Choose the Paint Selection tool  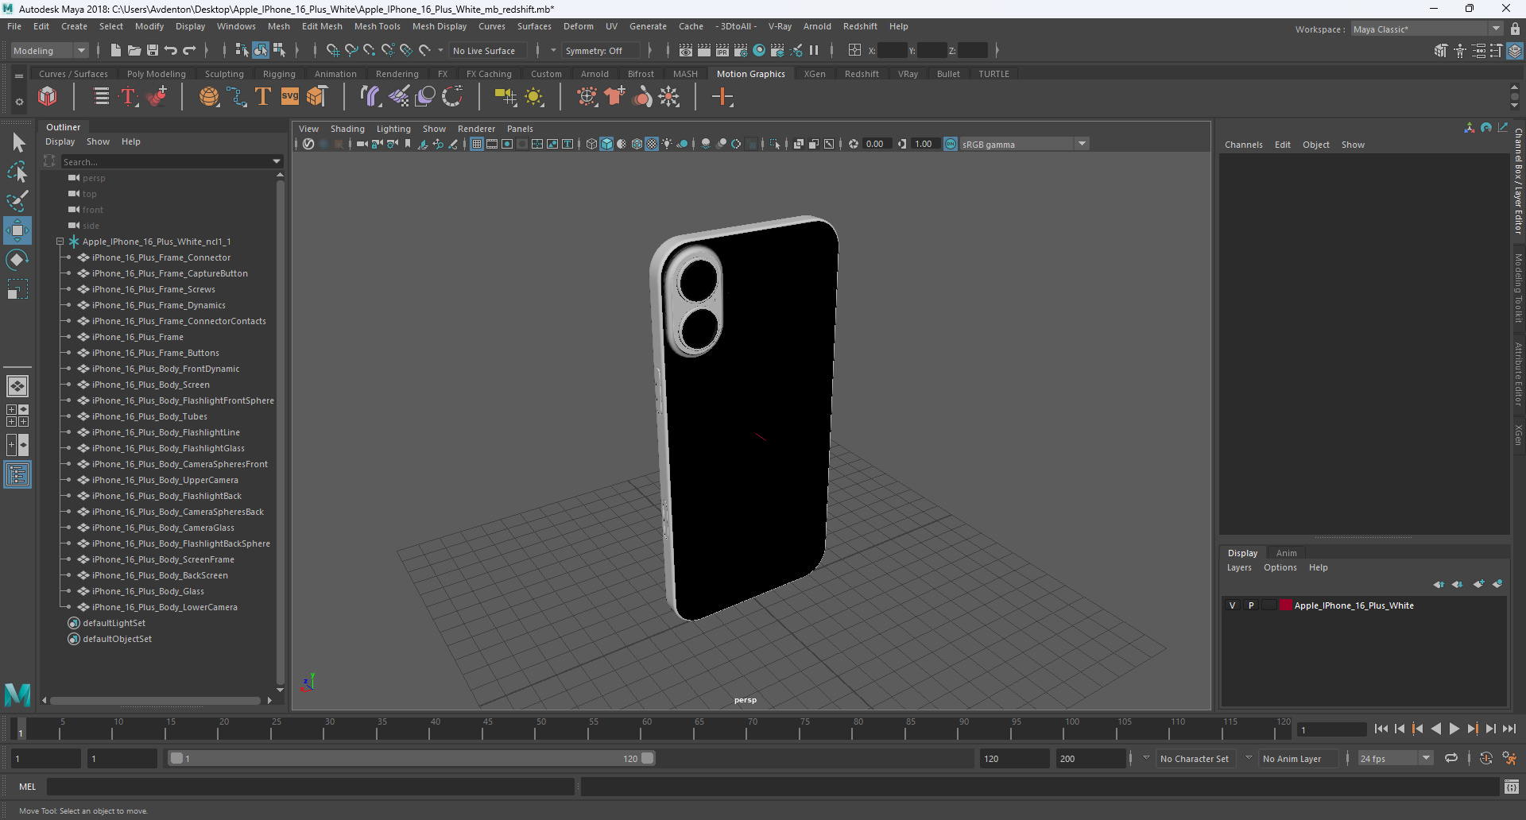click(x=17, y=201)
